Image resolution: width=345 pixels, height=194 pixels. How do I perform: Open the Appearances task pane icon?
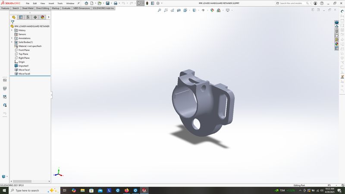337,44
